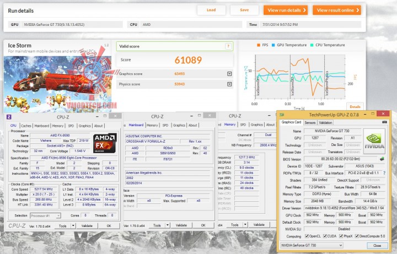
Task: Click Tools button in CPU-Z processor window
Action: tap(62, 226)
